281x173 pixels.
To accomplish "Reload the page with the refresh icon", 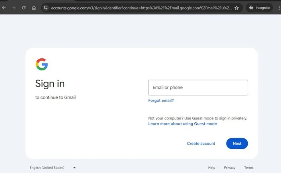I will point(24,8).
